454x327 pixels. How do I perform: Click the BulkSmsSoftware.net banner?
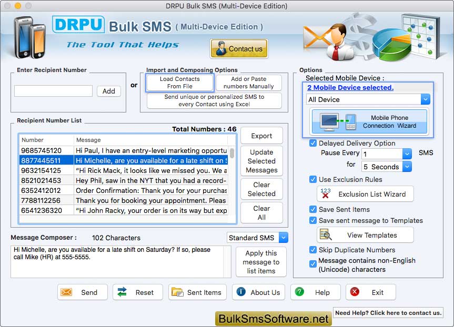tap(274, 319)
